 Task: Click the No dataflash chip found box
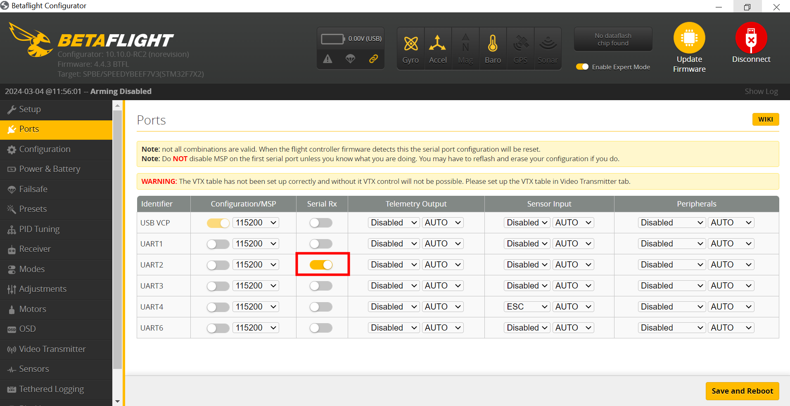point(613,40)
